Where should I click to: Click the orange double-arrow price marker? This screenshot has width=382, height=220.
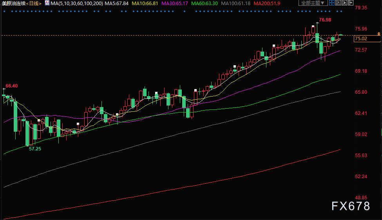click(x=378, y=34)
